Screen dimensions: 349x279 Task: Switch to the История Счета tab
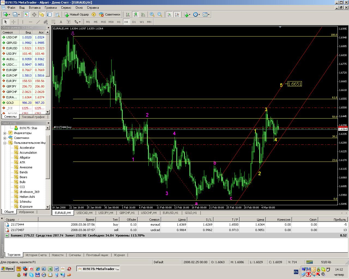pyautogui.click(x=36, y=255)
